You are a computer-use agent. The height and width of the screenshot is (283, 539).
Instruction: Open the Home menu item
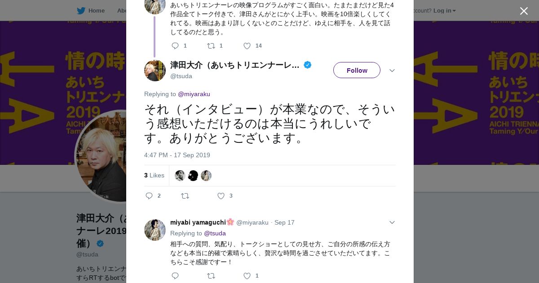[96, 11]
